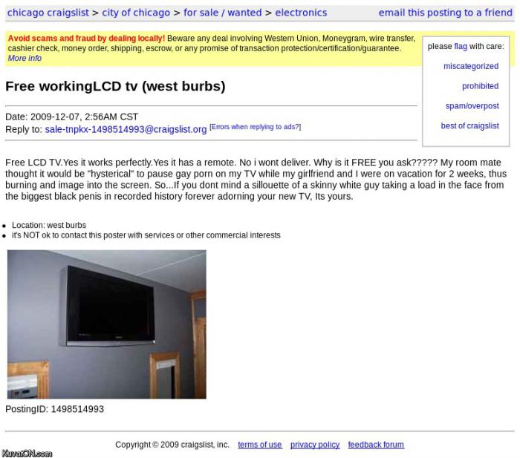520x458 pixels.
Task: Open the terms of use link
Action: [259, 445]
